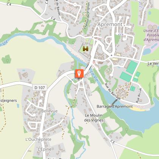
Task: Click the dam bar across the river
Action: pyautogui.click(x=114, y=102)
